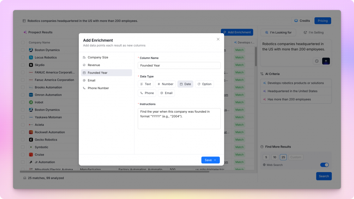This screenshot has height=199, width=354.
Task: Open the Pricing page
Action: click(323, 21)
